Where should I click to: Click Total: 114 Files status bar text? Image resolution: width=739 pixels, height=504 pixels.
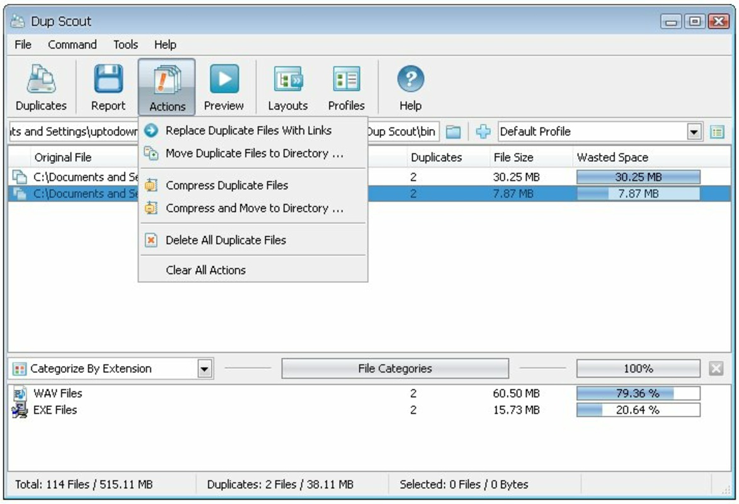(x=84, y=484)
